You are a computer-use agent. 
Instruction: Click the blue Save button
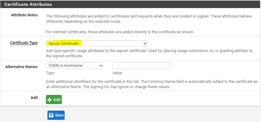(56, 115)
